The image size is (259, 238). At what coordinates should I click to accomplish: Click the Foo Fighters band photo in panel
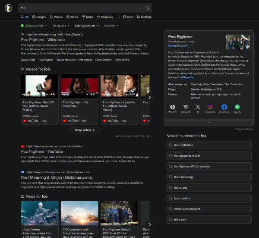pyautogui.click(x=238, y=42)
